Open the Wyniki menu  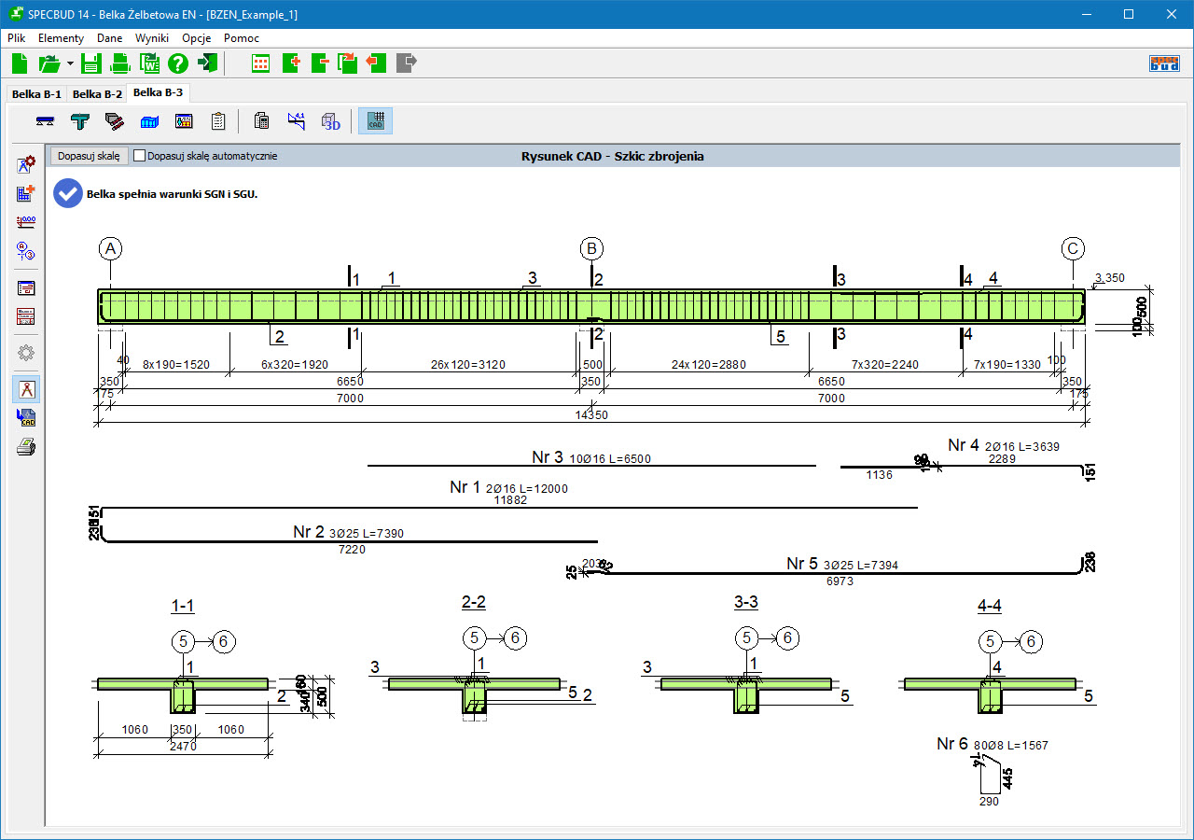point(152,38)
